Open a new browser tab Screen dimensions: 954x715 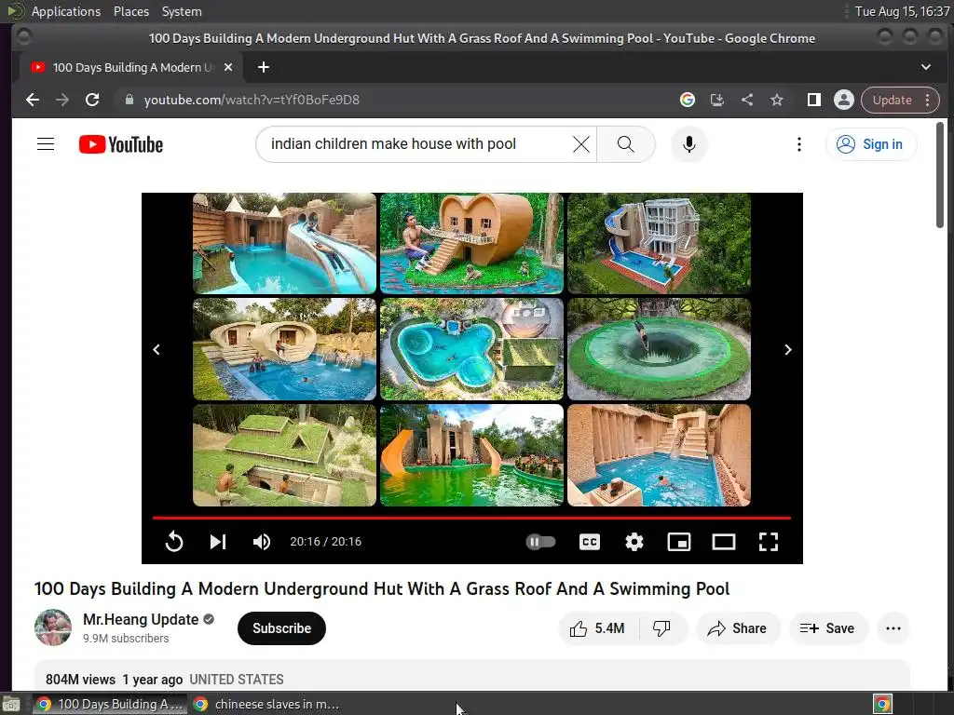[x=264, y=67]
